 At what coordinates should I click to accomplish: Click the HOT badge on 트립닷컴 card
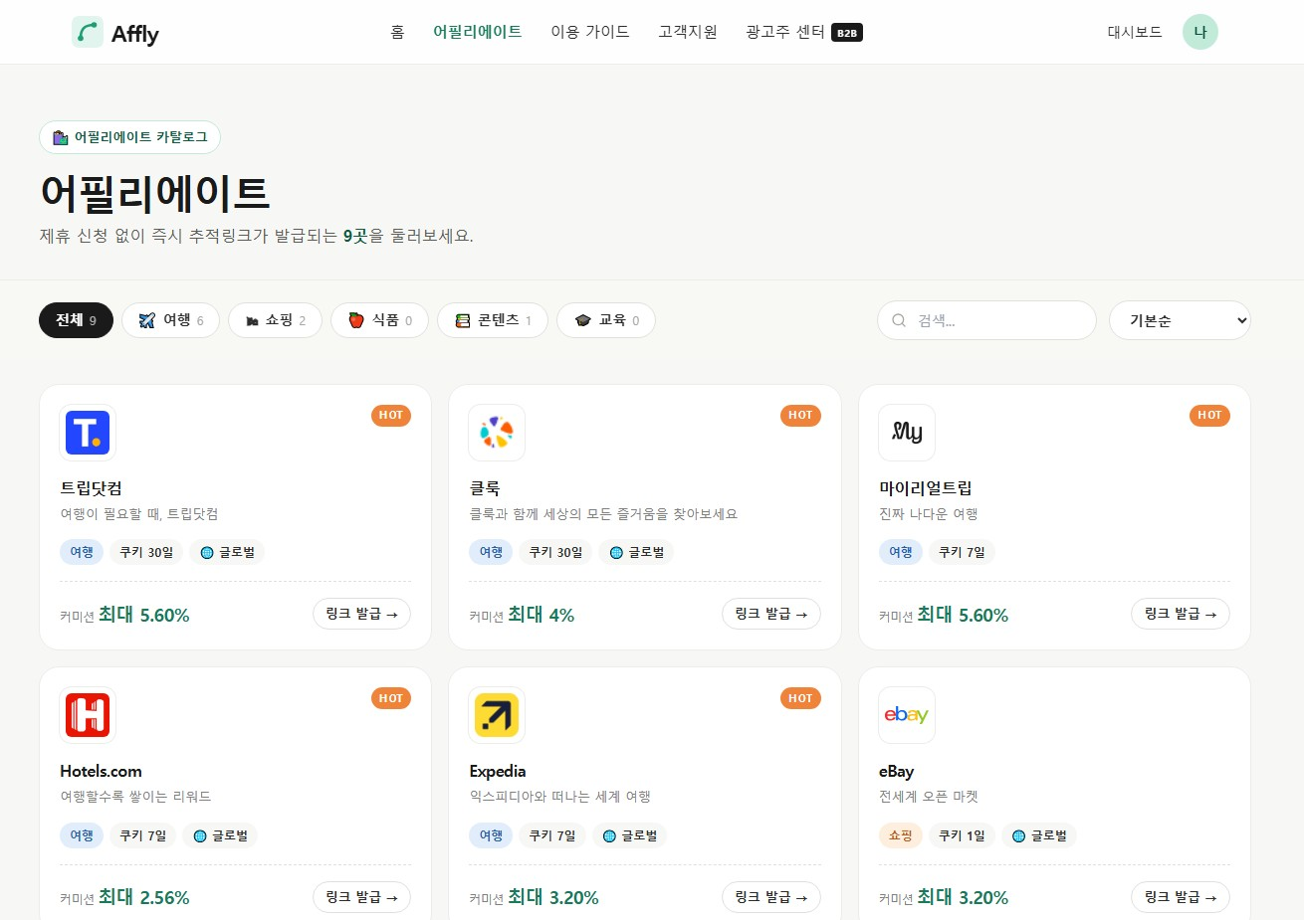391,415
